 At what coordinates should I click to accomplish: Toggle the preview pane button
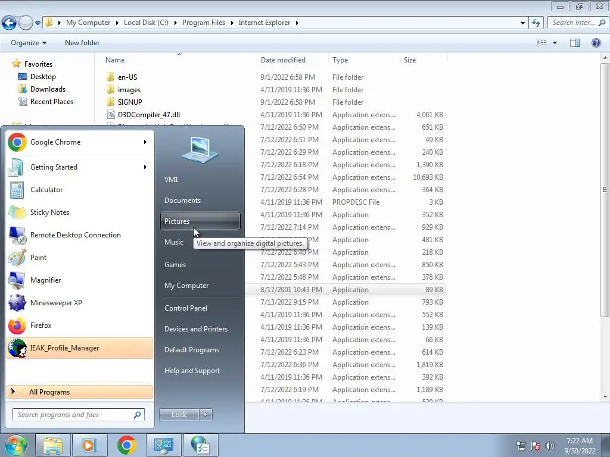pos(575,43)
